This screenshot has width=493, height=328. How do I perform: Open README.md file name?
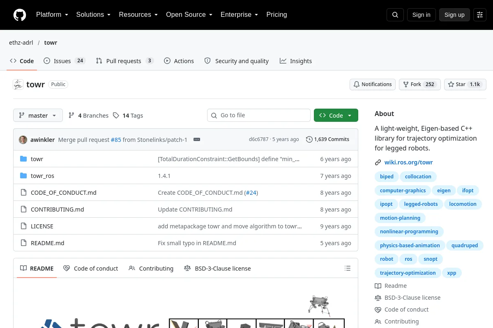[48, 243]
